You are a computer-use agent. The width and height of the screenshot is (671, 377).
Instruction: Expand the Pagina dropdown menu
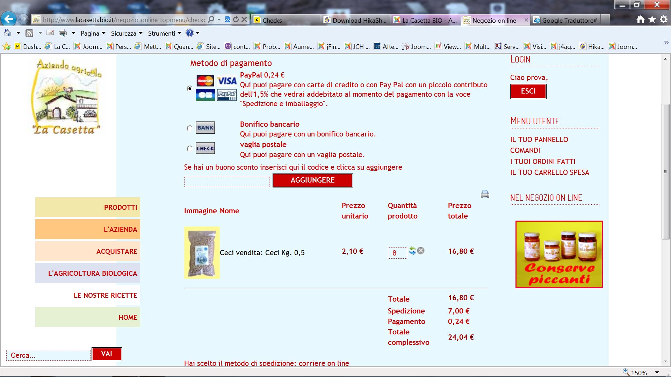[x=93, y=33]
